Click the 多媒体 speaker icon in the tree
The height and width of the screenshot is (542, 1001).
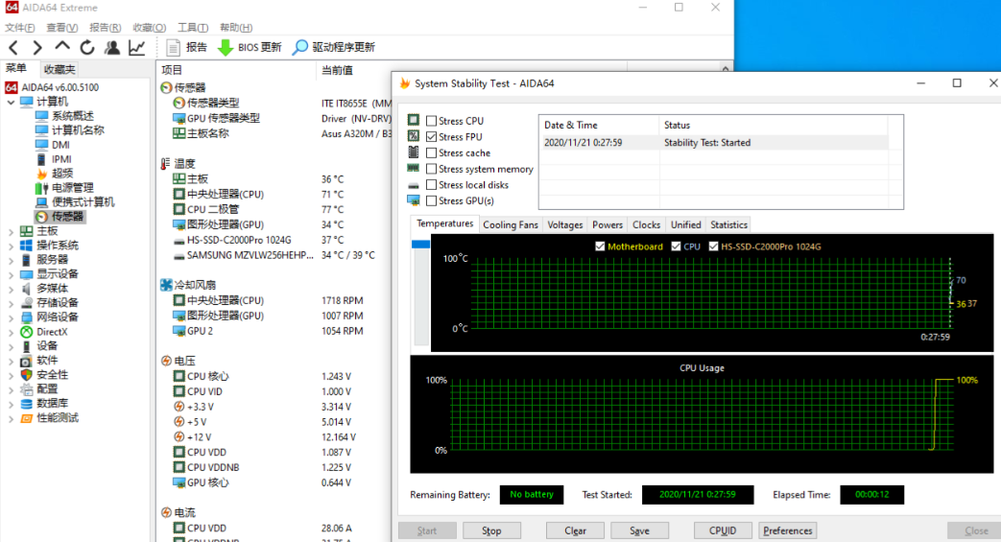point(26,289)
